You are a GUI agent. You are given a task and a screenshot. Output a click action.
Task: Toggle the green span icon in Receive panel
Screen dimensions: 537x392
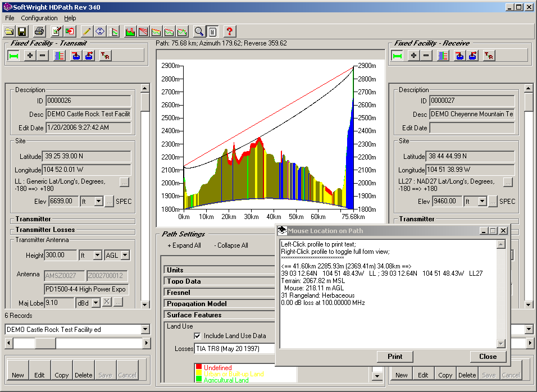click(397, 56)
